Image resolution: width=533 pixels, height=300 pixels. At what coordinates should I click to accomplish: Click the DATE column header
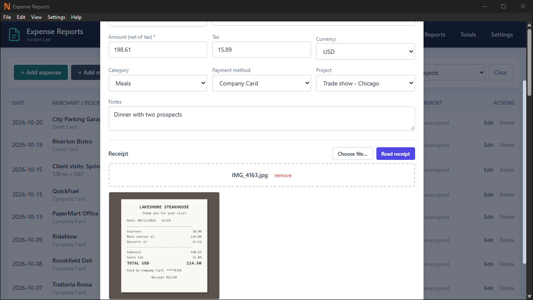click(18, 103)
